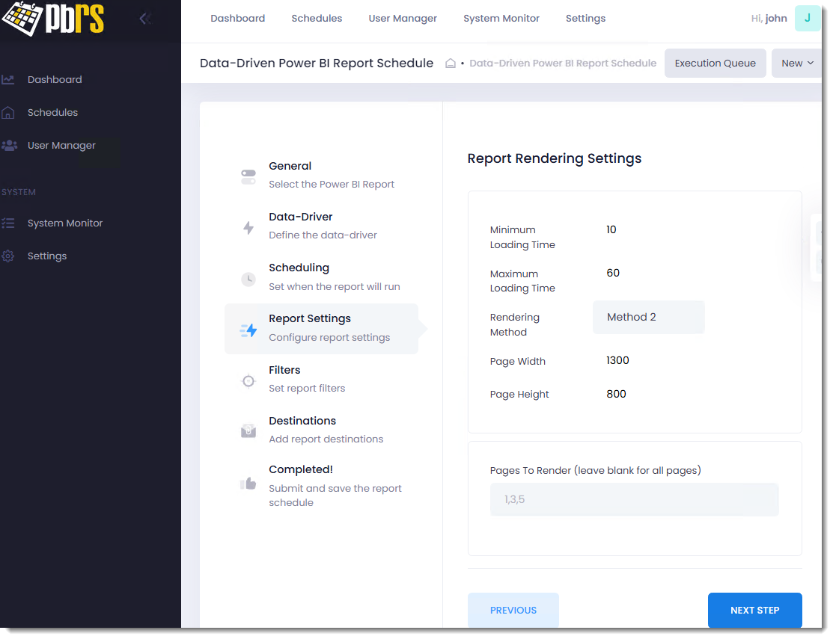Click the user avatar J
Screen dimensions: 833x639
(x=807, y=18)
